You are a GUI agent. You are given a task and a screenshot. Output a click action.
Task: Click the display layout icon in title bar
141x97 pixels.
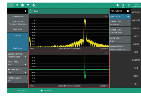click(x=28, y=5)
